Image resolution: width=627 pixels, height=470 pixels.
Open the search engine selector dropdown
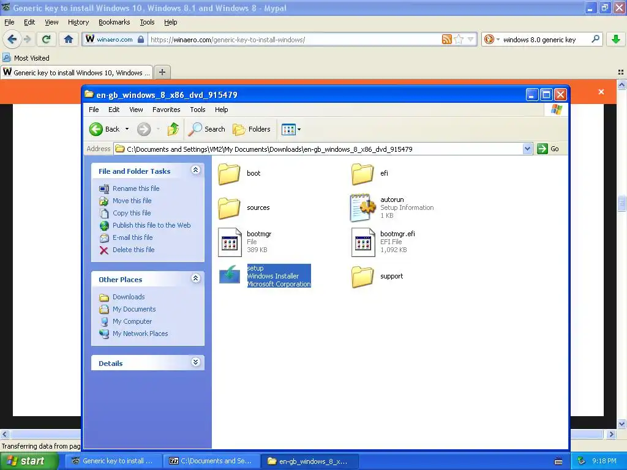[492, 39]
